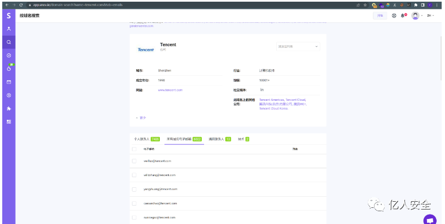Click the Snov.io S logo

(x=9, y=16)
